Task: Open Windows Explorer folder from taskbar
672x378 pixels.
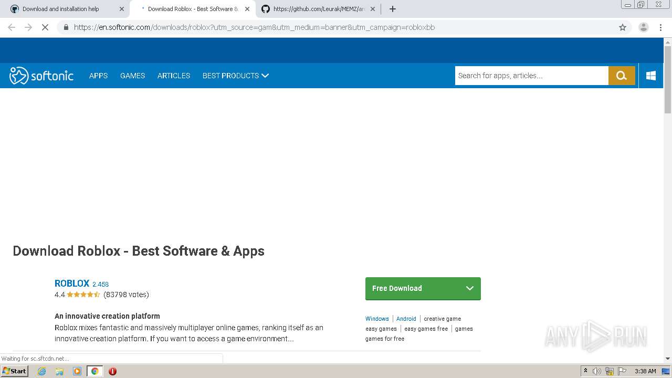Action: [x=59, y=371]
